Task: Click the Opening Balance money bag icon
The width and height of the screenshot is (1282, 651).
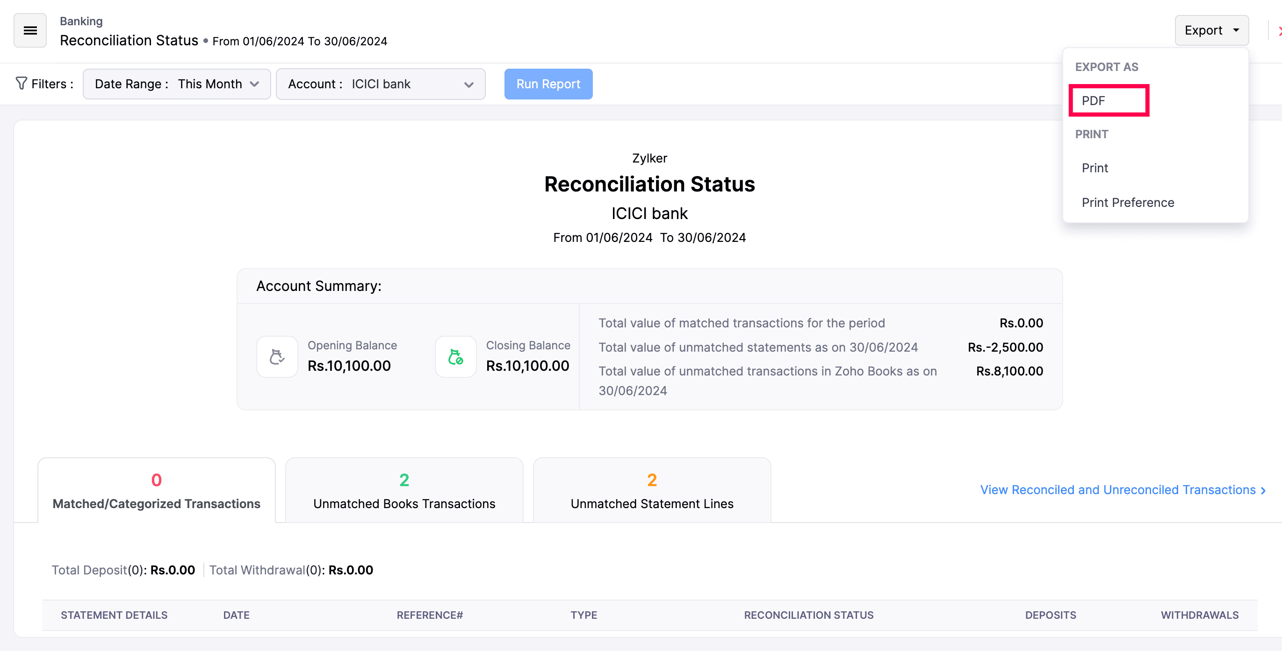Action: pos(277,357)
